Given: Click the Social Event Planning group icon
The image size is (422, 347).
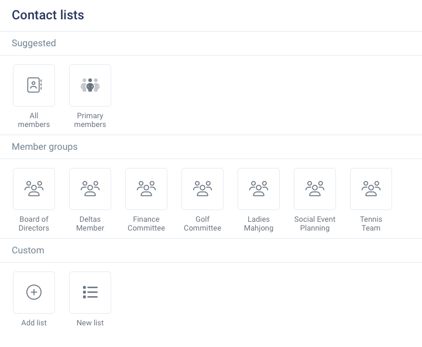Looking at the screenshot, I should (x=315, y=188).
